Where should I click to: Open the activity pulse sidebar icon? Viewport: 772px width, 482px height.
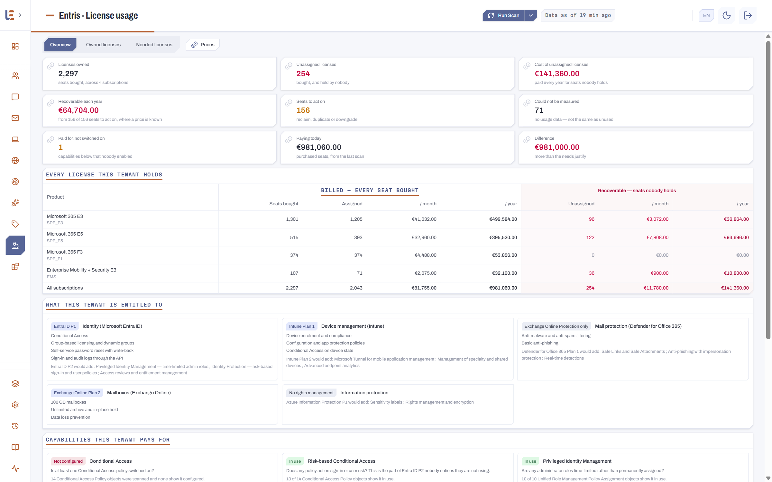pos(15,469)
